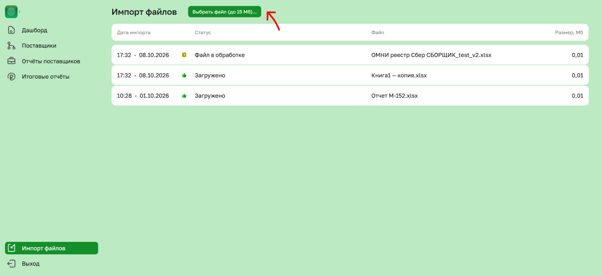Click the Отчёты поставщиков briefcase icon
The width and height of the screenshot is (602, 276).
point(12,61)
